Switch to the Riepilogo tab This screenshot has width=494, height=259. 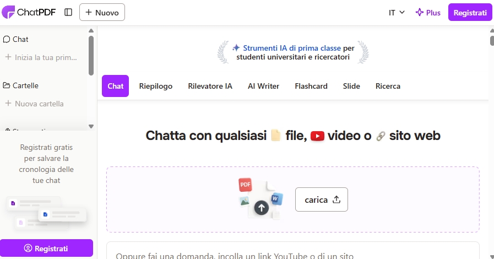pos(156,86)
